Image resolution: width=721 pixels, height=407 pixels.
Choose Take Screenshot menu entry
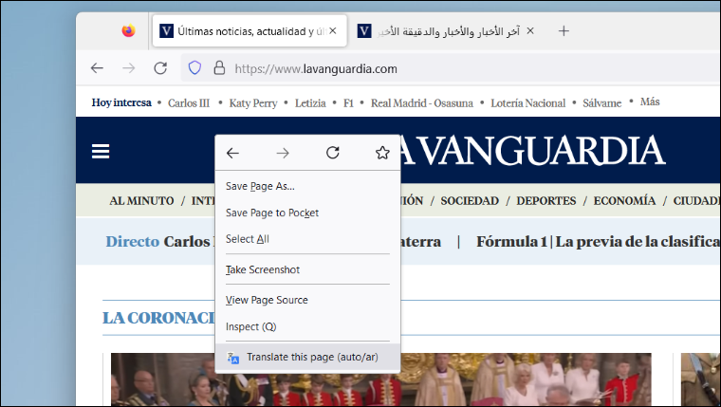click(307, 269)
